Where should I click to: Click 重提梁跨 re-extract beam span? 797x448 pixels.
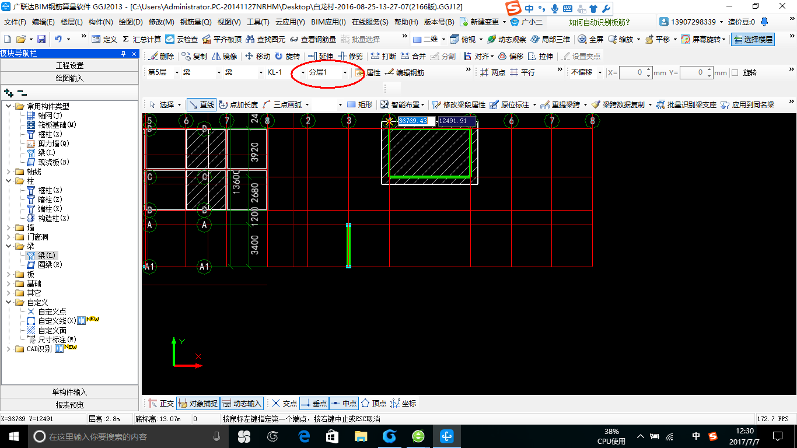coord(560,105)
